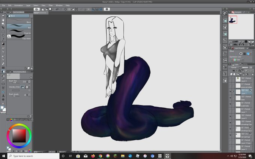Open Chrome from the Windows taskbar
Screen dimensions: 255x159
pos(100,156)
